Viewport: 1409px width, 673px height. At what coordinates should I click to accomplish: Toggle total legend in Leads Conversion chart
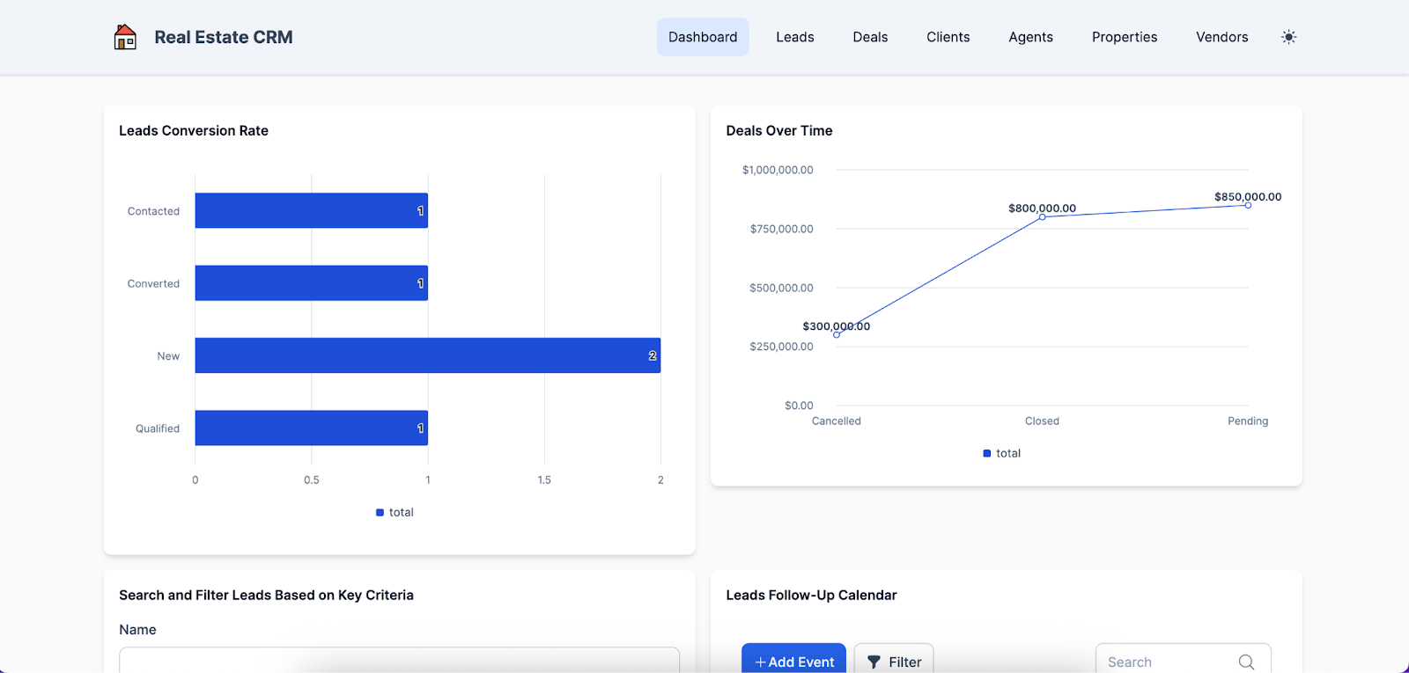pos(395,512)
